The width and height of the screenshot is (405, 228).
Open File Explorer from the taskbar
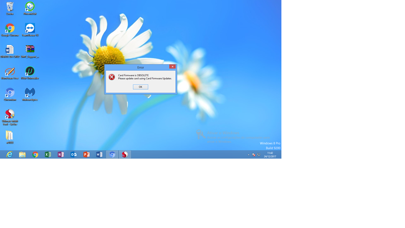22,155
